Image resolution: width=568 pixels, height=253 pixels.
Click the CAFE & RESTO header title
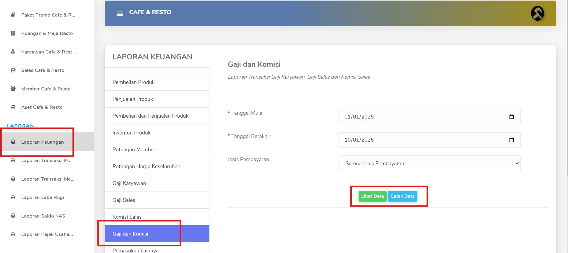click(x=150, y=12)
